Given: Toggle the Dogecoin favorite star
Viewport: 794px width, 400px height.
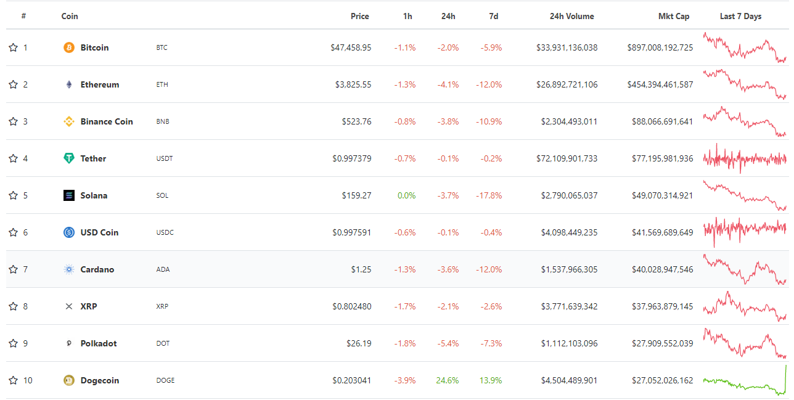Looking at the screenshot, I should (13, 380).
